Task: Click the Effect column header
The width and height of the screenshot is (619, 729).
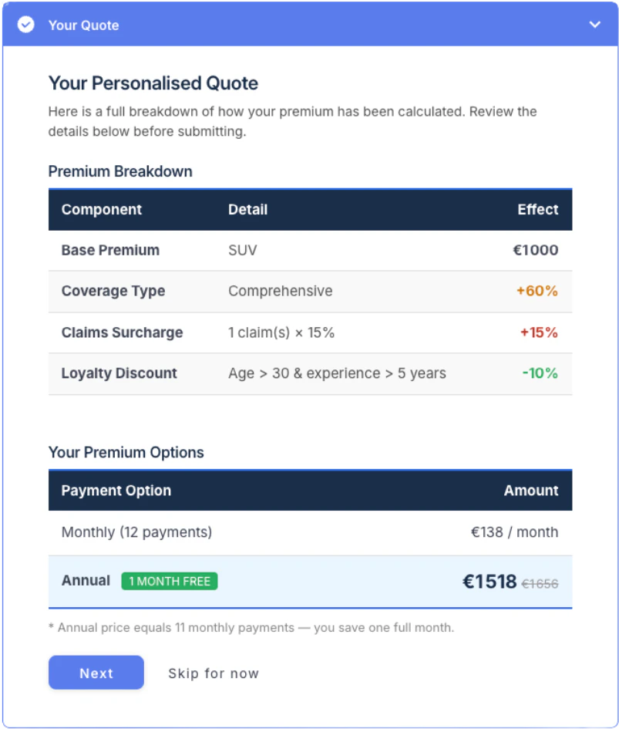Action: 538,209
